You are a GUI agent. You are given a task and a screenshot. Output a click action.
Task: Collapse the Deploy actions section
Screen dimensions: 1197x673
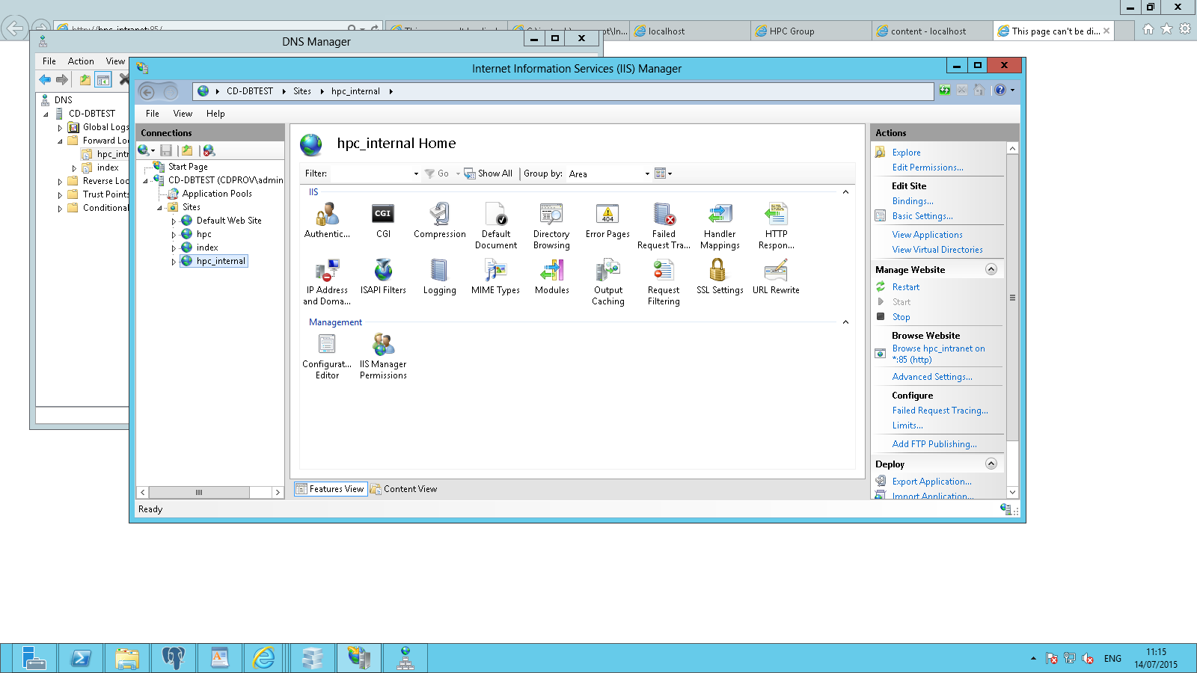click(x=991, y=464)
